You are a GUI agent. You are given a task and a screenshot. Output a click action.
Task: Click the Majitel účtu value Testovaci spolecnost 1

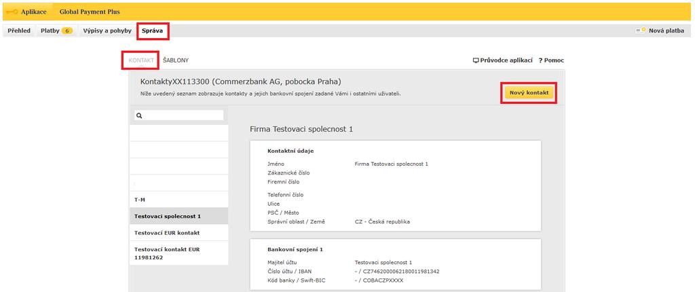point(383,262)
